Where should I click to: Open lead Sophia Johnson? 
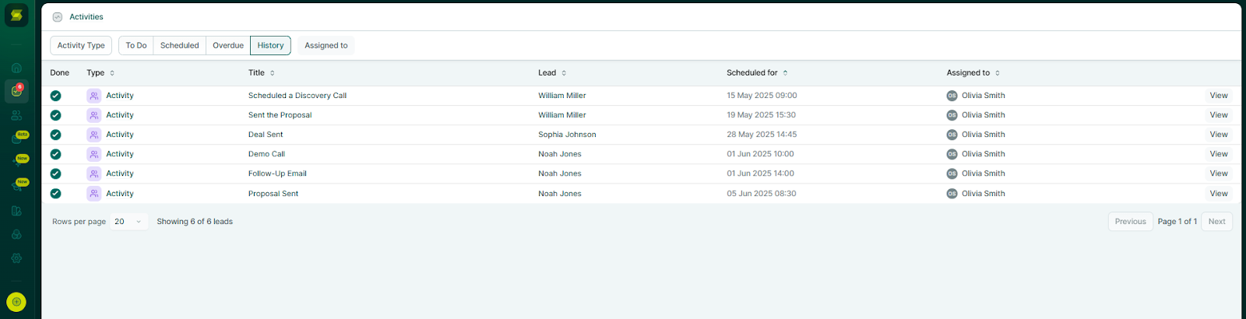[x=567, y=135]
